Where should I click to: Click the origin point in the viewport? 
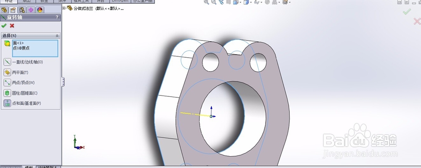pos(211,116)
